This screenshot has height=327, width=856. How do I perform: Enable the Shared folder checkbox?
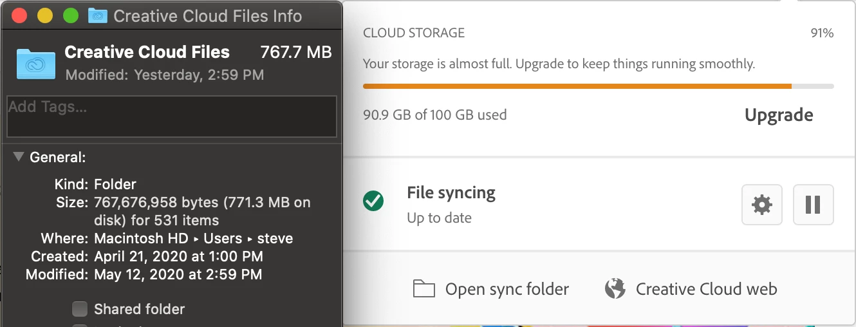tap(80, 310)
